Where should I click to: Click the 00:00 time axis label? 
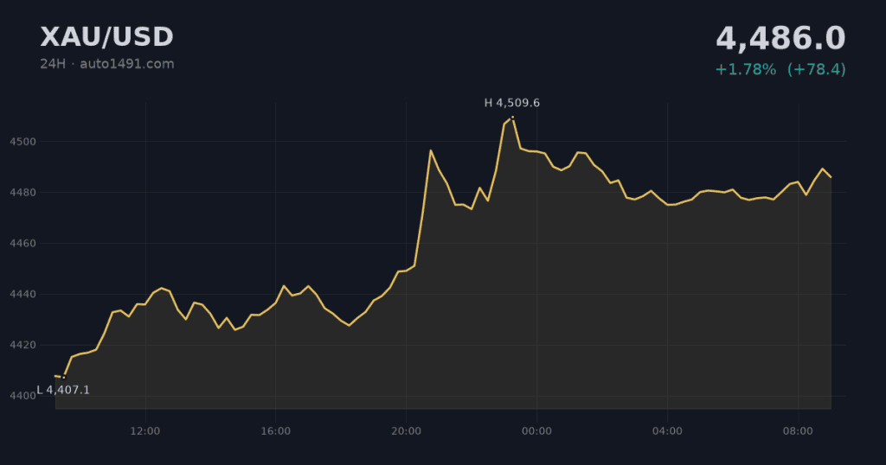click(536, 431)
